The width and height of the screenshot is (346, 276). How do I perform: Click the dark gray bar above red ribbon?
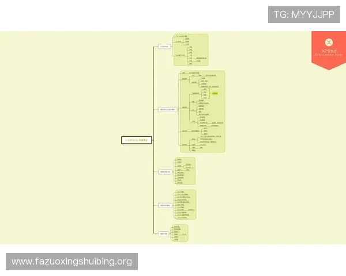tap(328, 29)
